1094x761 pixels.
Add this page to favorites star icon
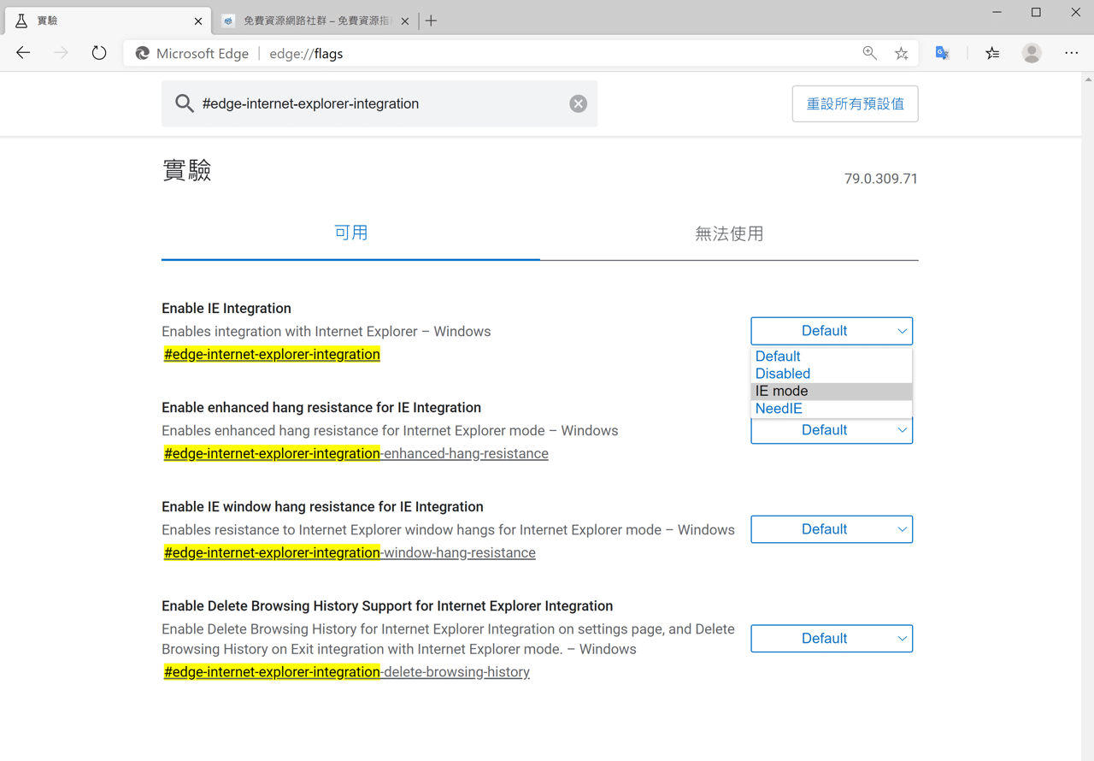[901, 53]
